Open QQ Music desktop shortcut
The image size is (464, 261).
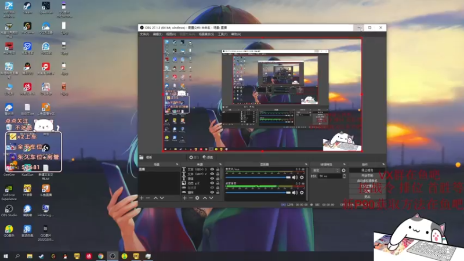pos(9,231)
